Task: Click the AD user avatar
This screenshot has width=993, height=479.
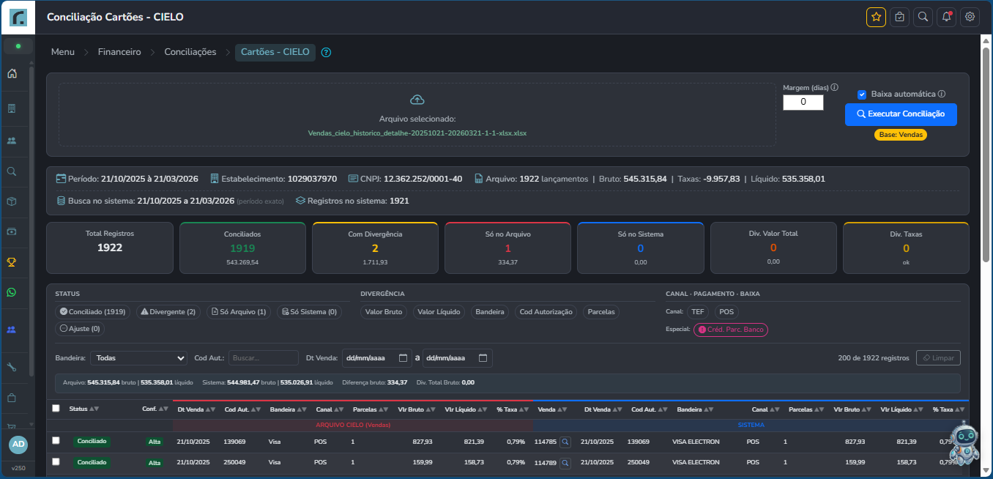Action: (18, 444)
